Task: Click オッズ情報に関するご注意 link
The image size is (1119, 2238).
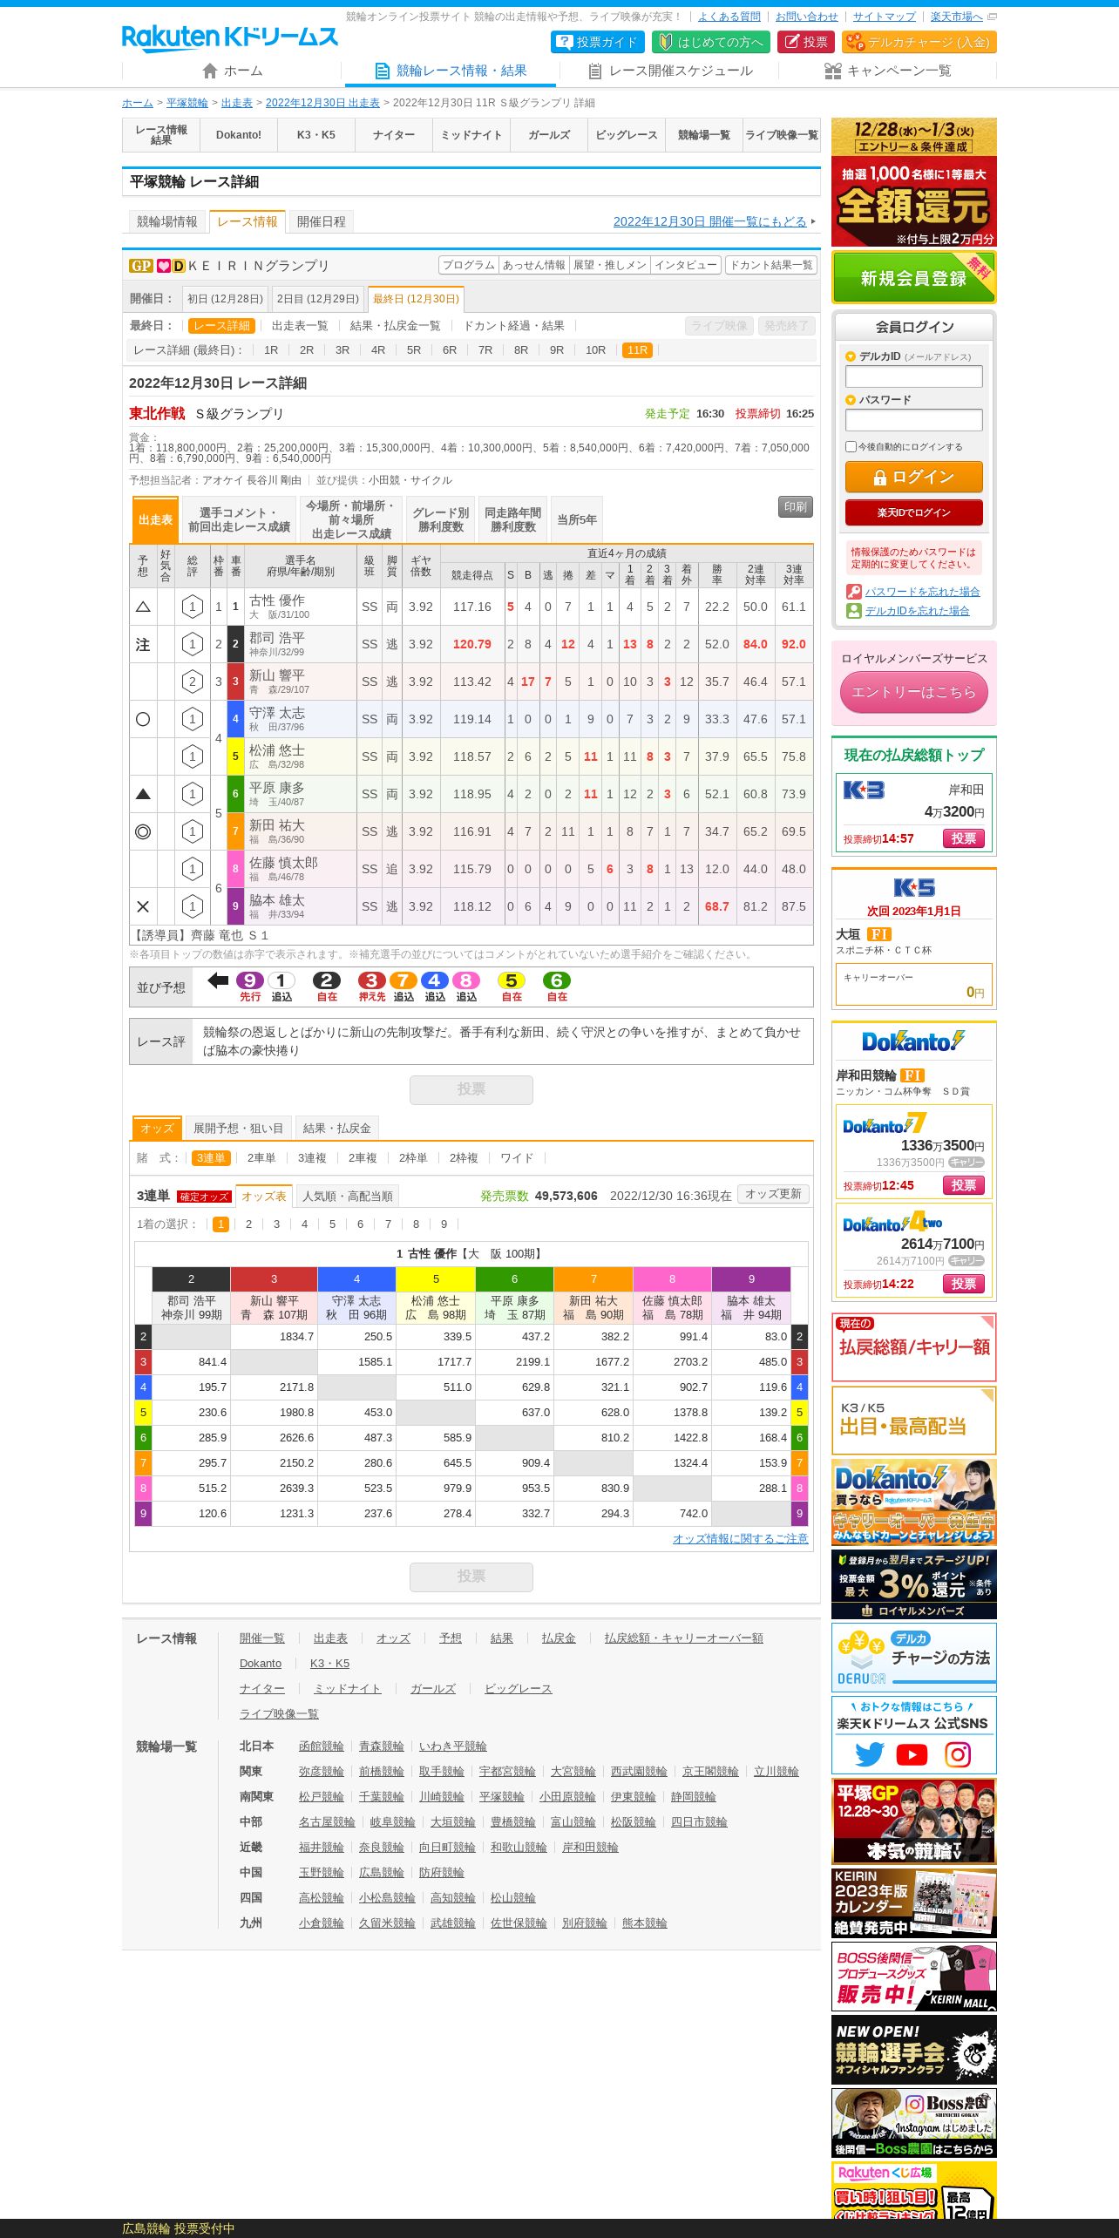Action: point(740,1539)
